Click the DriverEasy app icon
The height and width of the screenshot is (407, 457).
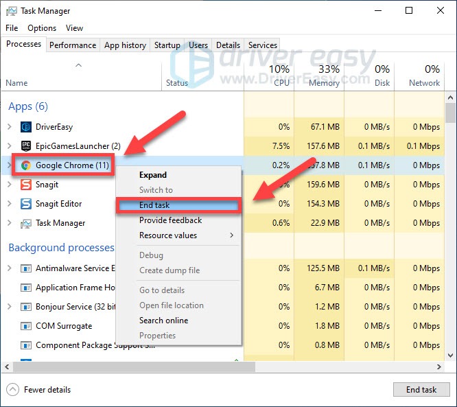pos(26,127)
